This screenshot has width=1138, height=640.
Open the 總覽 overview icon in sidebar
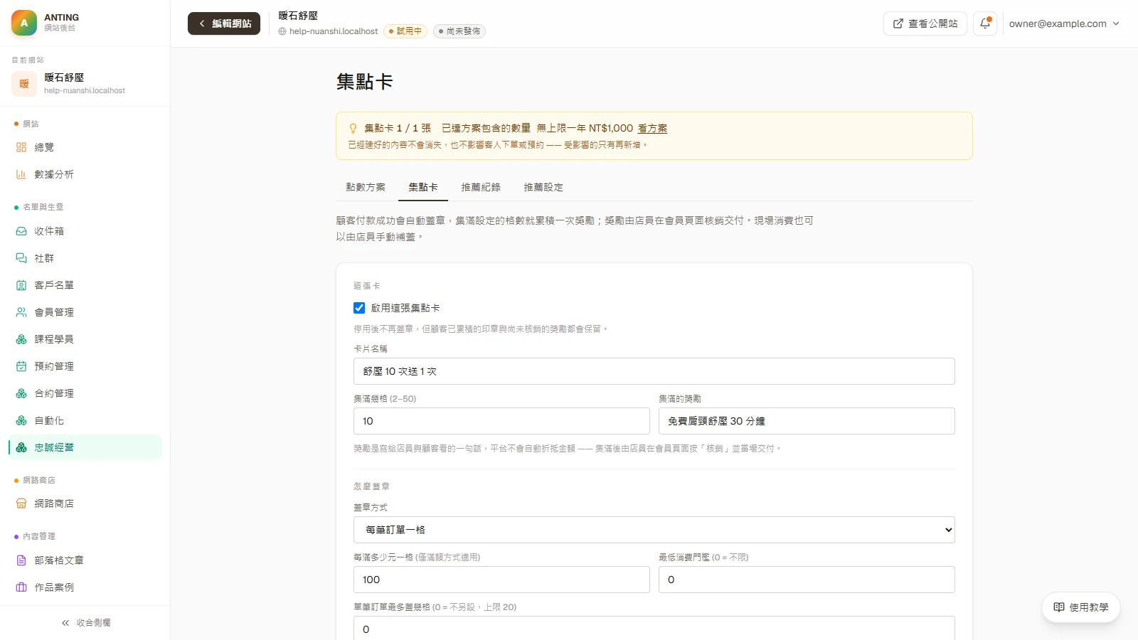point(21,147)
